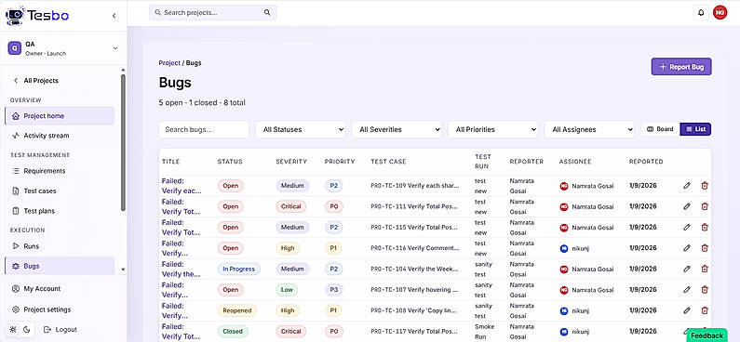Click Project breadcrumb link
The image size is (740, 342).
coord(169,62)
